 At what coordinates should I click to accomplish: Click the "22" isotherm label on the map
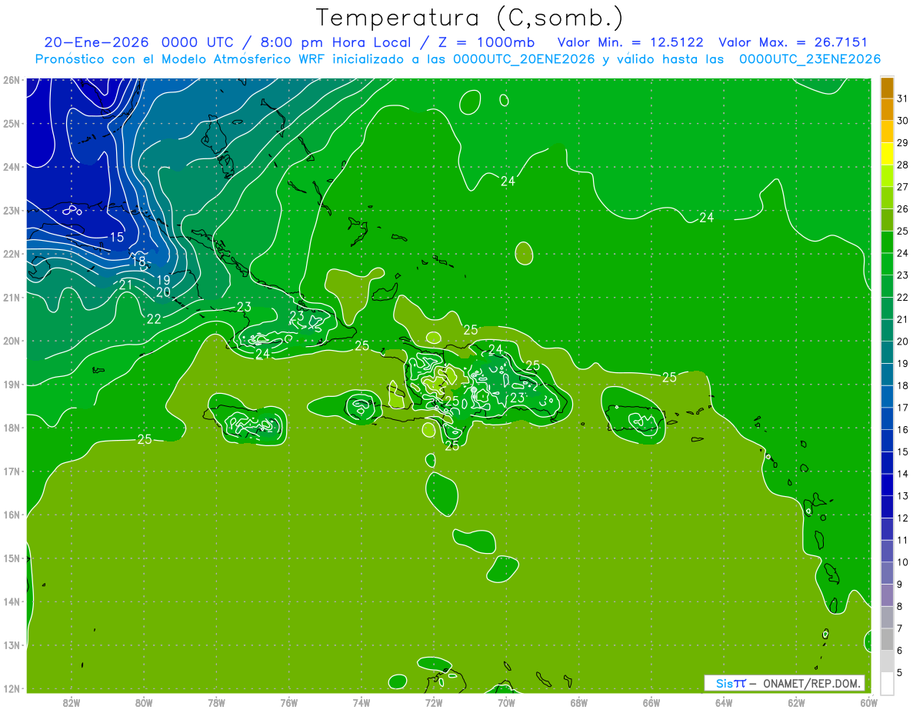pyautogui.click(x=154, y=318)
